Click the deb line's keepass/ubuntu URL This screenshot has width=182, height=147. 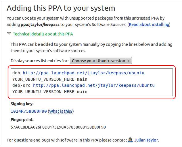(83, 73)
